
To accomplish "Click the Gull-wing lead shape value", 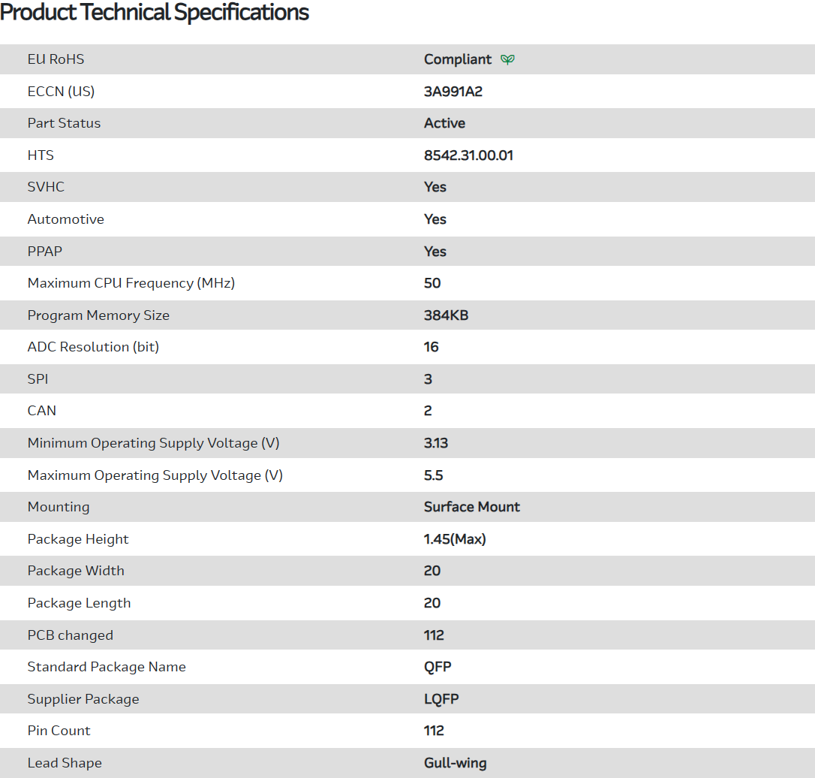I will pos(455,763).
